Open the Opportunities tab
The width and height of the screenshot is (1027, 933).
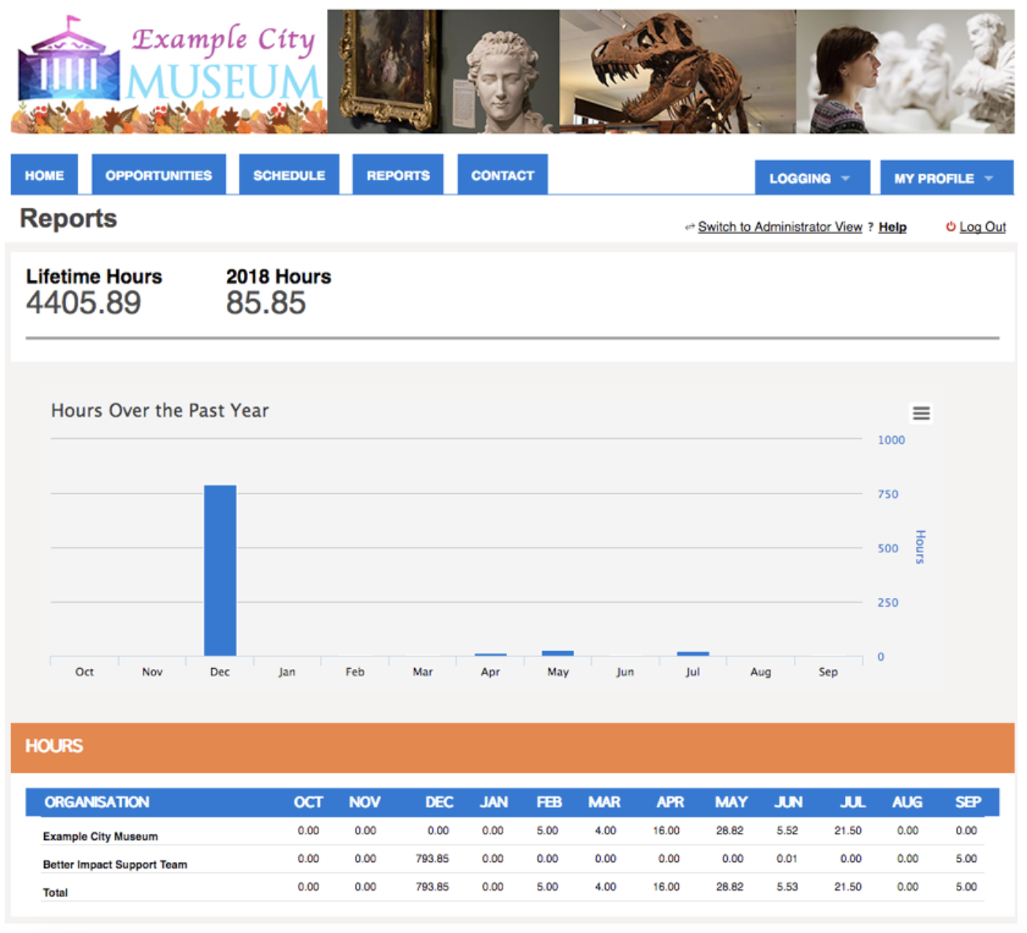click(158, 175)
